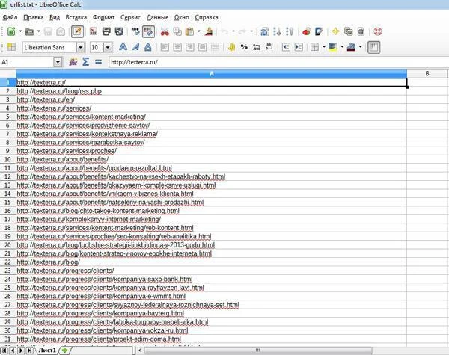Image resolution: width=449 pixels, height=355 pixels.
Task: Apply the background color swatch
Action: pos(333,47)
